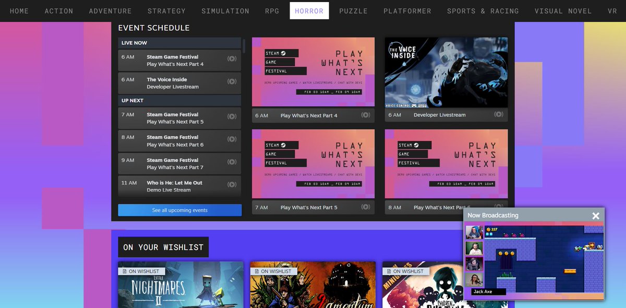This screenshot has width=626, height=308.
Task: Click broadcast icon under Developer Livestream card
Action: (499, 115)
